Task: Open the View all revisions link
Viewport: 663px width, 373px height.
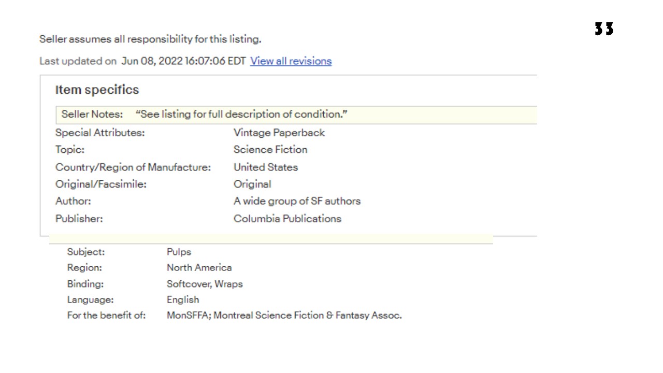Action: pyautogui.click(x=291, y=61)
